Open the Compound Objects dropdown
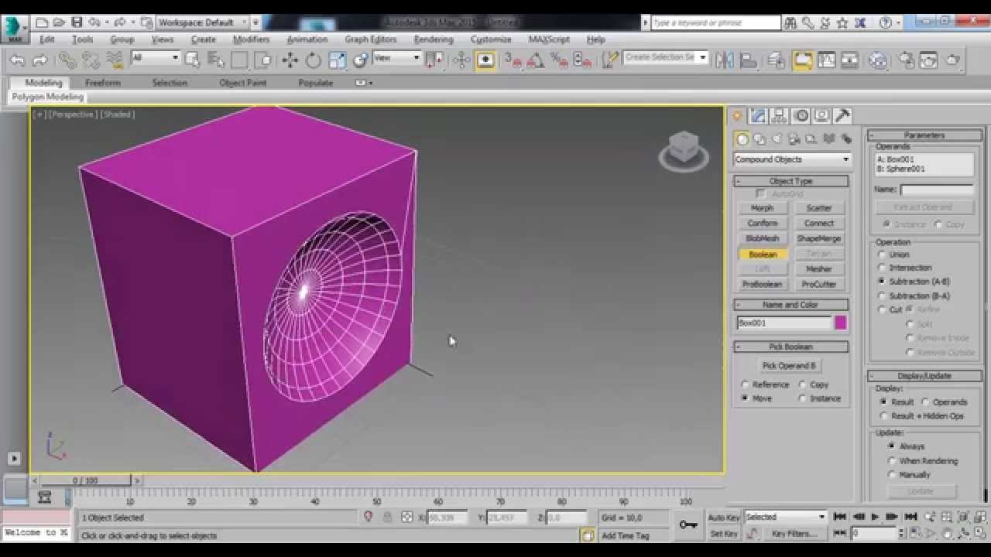The height and width of the screenshot is (557, 991). [843, 159]
